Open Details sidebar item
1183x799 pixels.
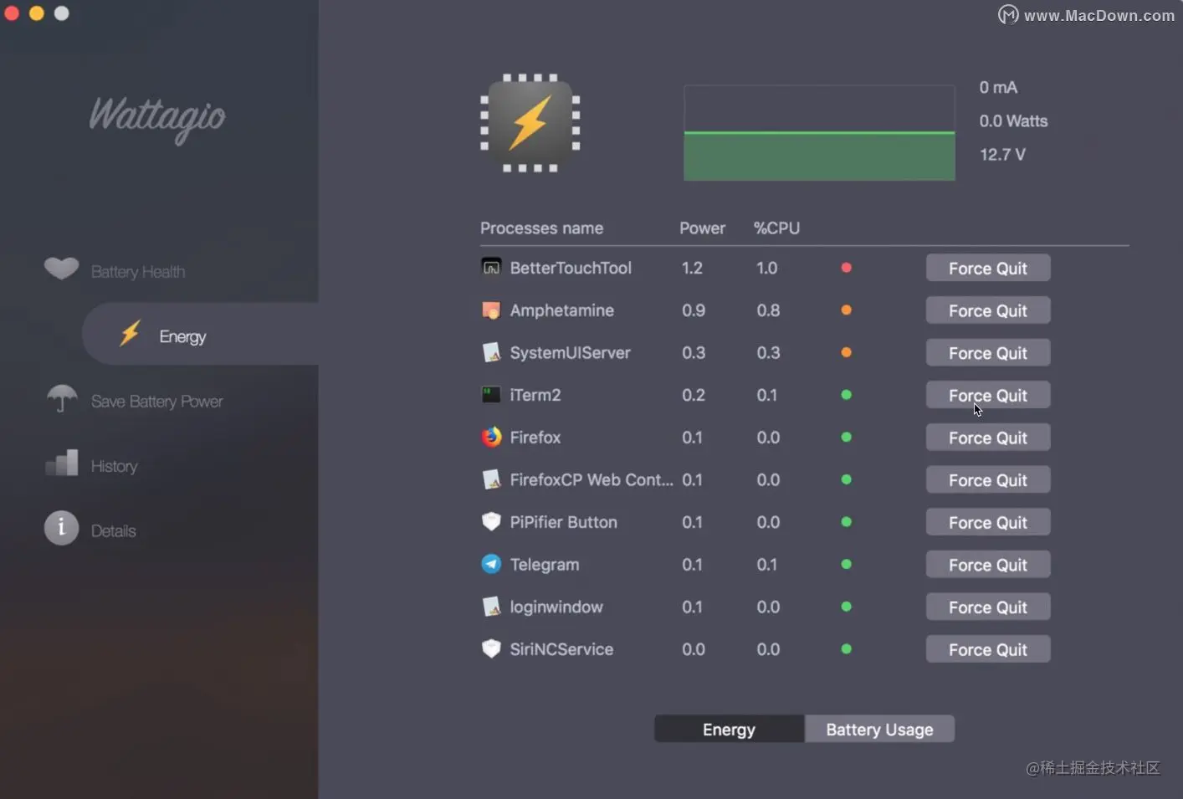(x=113, y=530)
